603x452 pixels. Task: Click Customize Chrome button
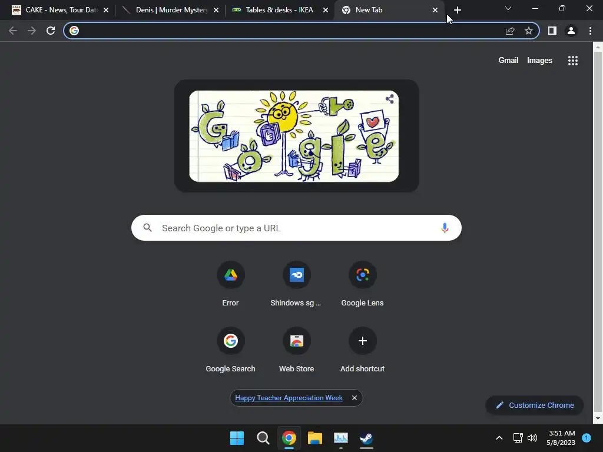535,405
